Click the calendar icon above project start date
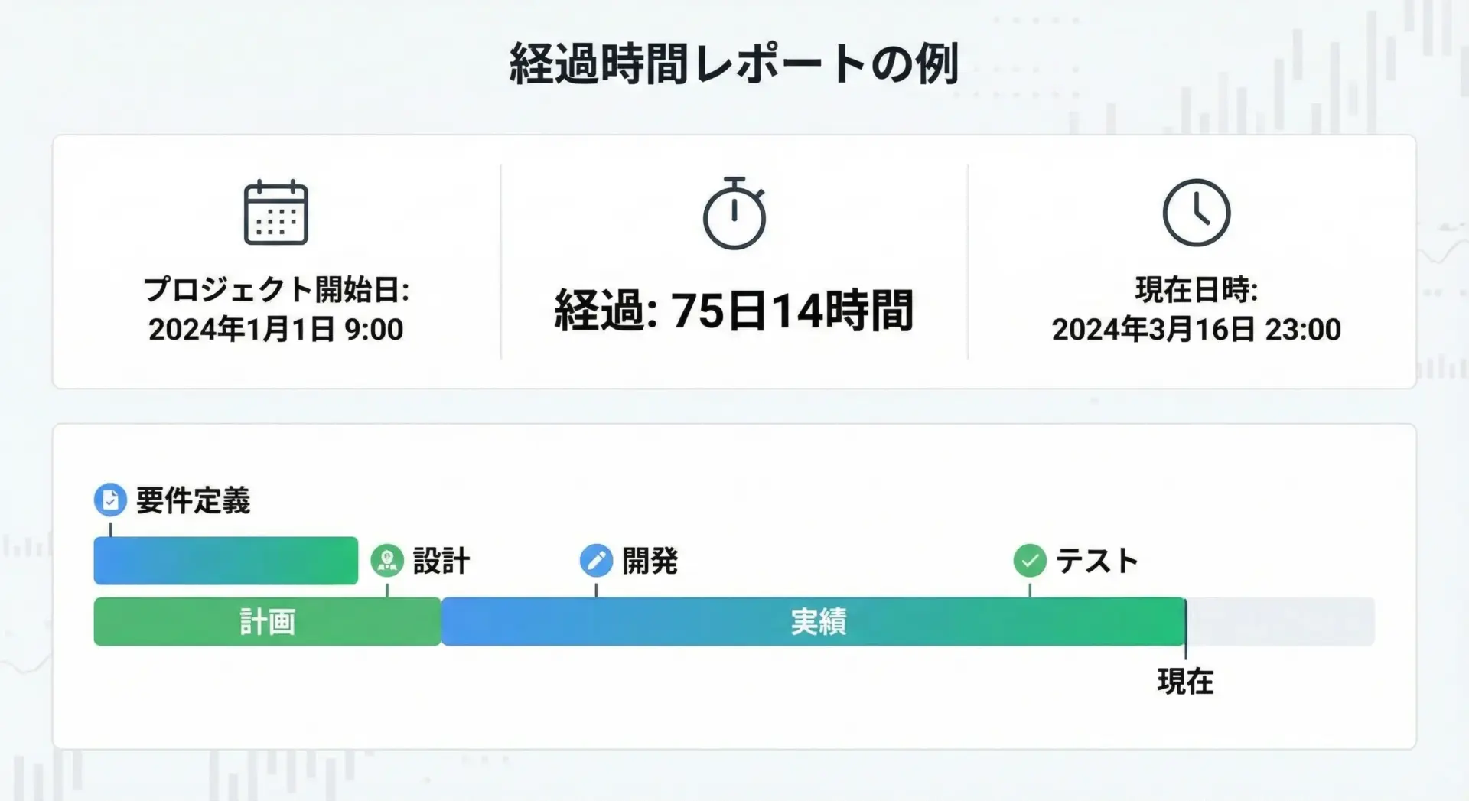1469x801 pixels. [x=275, y=213]
